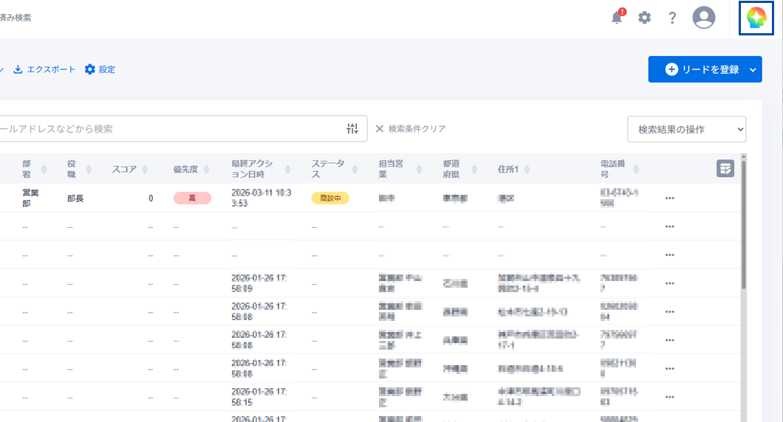Open three-dot menu for 営業部 部長 row
783x422 pixels.
pos(670,198)
